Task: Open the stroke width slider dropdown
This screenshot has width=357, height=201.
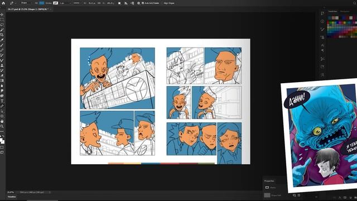Action: point(70,3)
